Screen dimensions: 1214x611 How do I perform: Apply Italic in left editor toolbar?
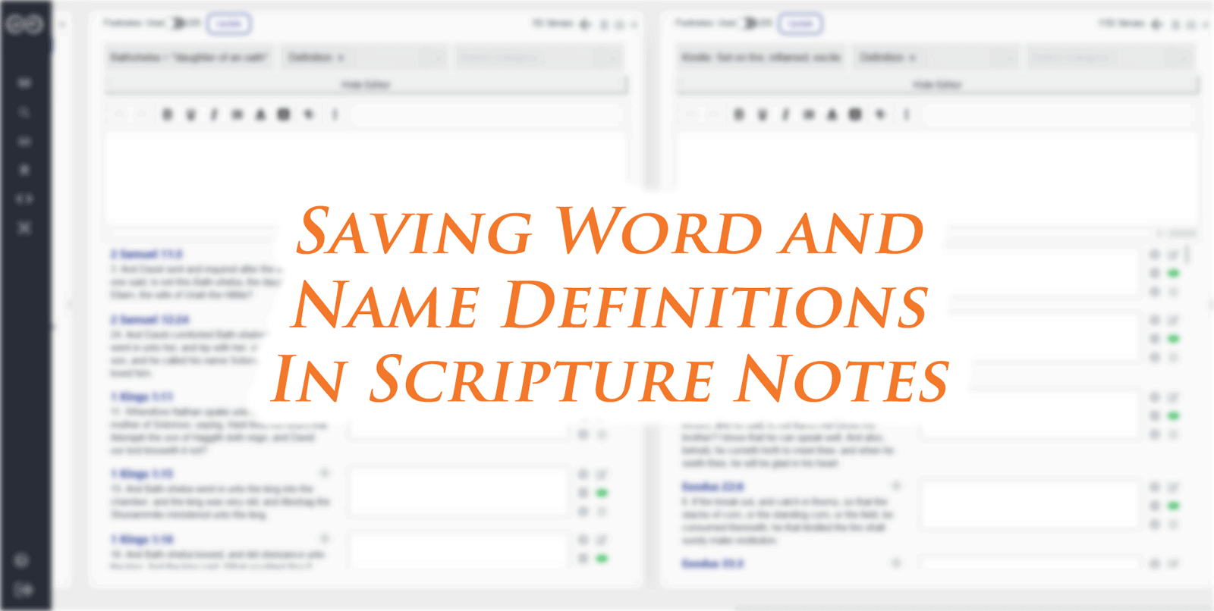[x=214, y=114]
